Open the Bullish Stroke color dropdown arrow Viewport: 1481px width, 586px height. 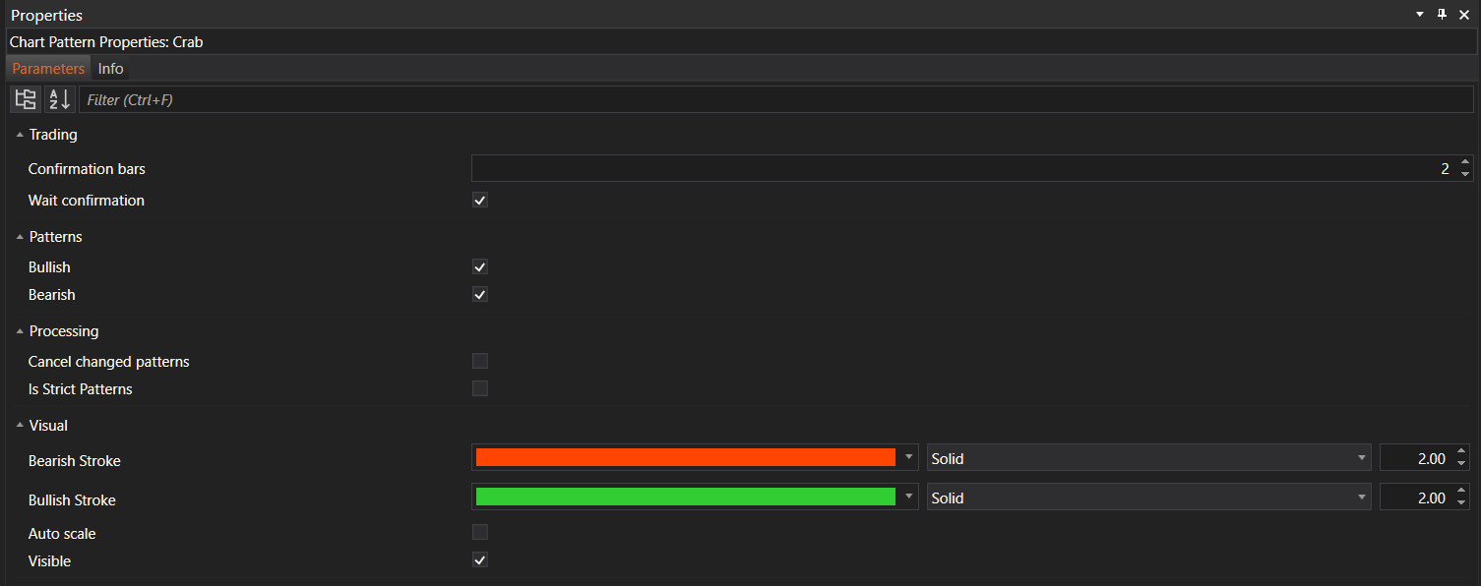(908, 498)
